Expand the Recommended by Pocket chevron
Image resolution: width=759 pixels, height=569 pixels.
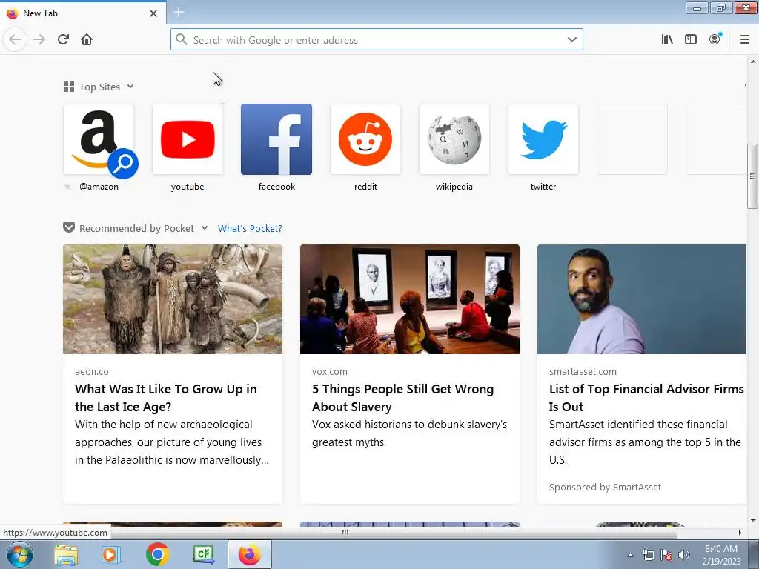coord(205,228)
